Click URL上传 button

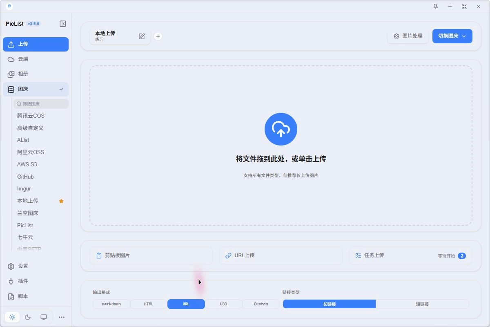(281, 255)
